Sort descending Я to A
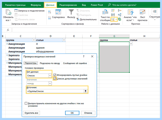Image resolution: width=162 pixels, height=120 pixels. pos(50,18)
